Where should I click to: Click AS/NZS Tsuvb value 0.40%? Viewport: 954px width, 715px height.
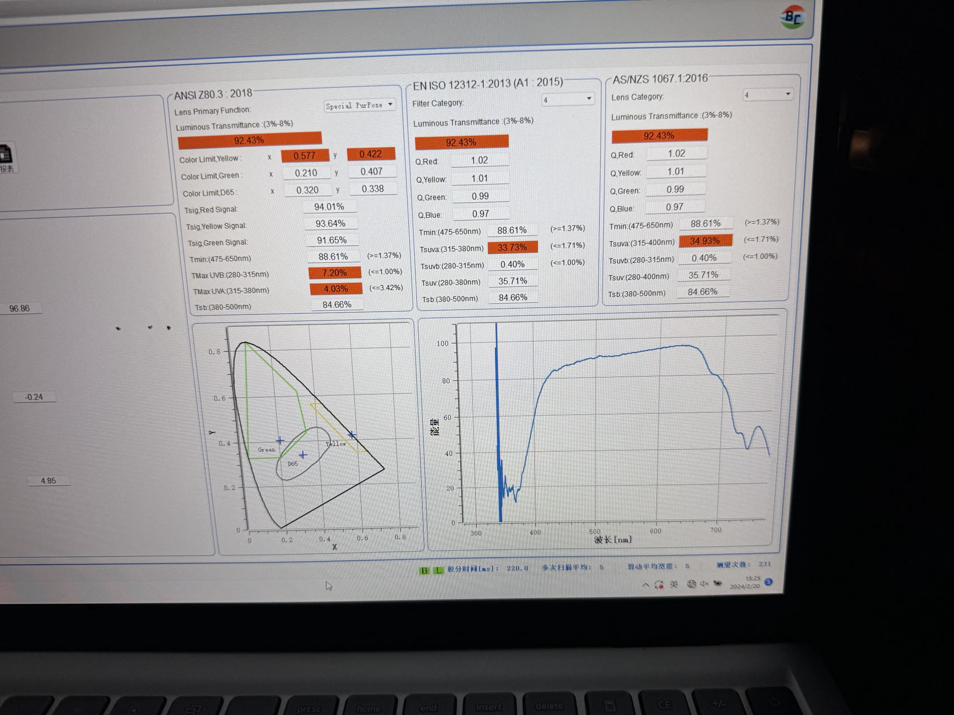(x=704, y=258)
